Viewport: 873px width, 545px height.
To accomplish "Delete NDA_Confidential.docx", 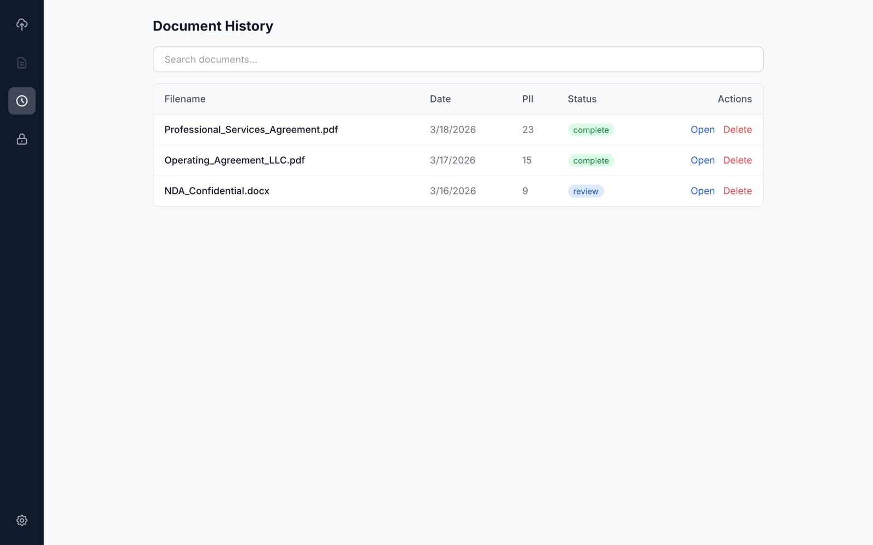I will click(737, 191).
